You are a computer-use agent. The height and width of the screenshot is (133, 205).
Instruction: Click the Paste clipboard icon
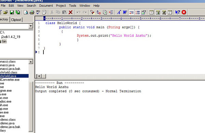point(65,12)
